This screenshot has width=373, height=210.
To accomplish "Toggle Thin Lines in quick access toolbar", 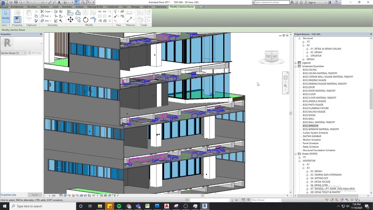I will pyautogui.click(x=77, y=2).
